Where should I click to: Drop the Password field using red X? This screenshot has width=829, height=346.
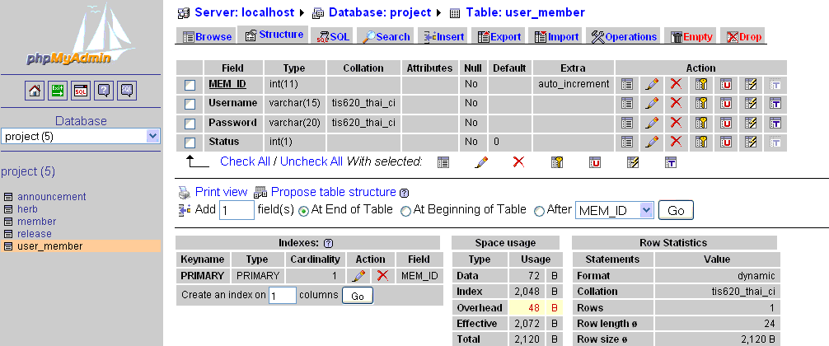point(676,123)
